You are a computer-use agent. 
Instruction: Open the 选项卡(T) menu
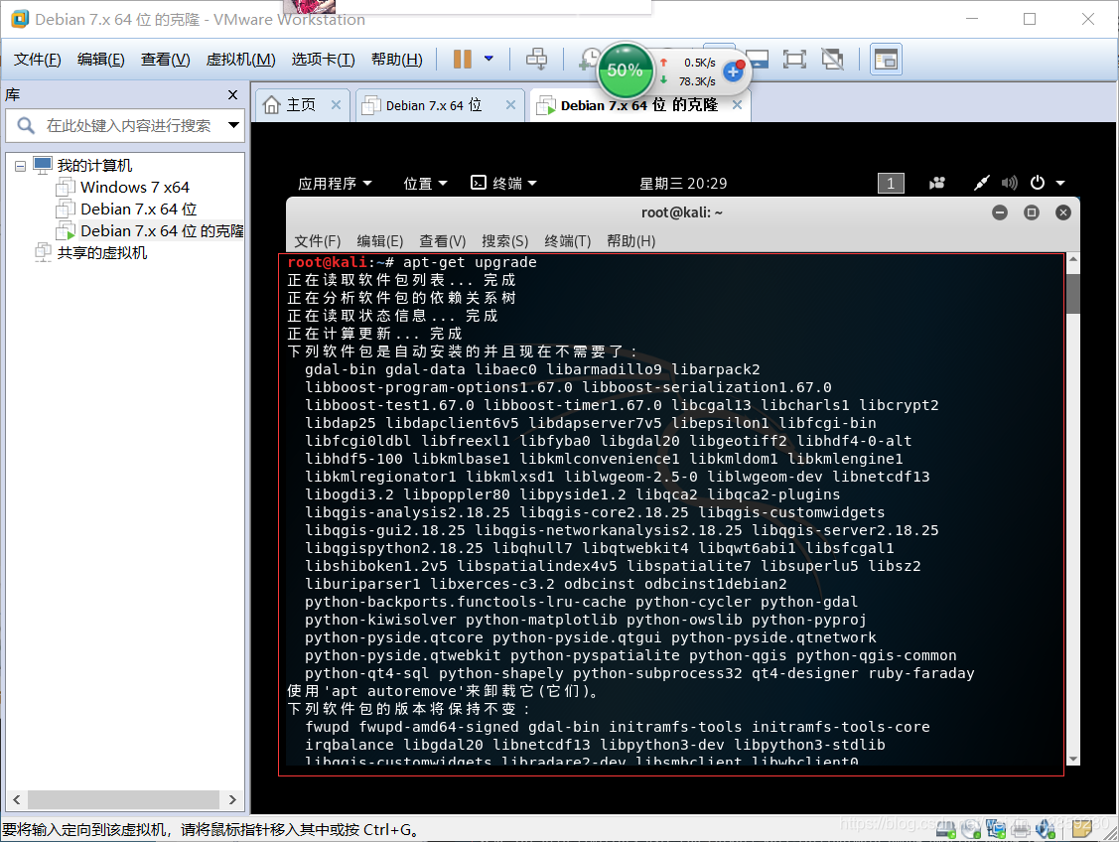[324, 60]
